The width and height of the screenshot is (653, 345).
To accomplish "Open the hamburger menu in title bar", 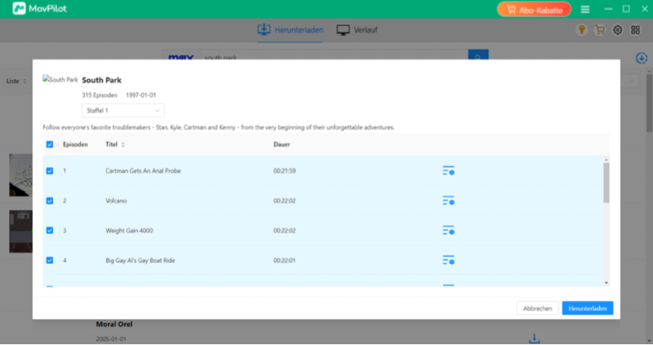I will click(585, 9).
